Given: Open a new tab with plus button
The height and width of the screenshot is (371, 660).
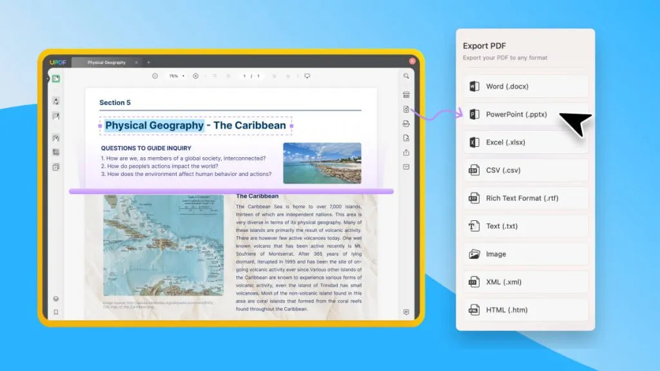Looking at the screenshot, I should click(x=149, y=62).
